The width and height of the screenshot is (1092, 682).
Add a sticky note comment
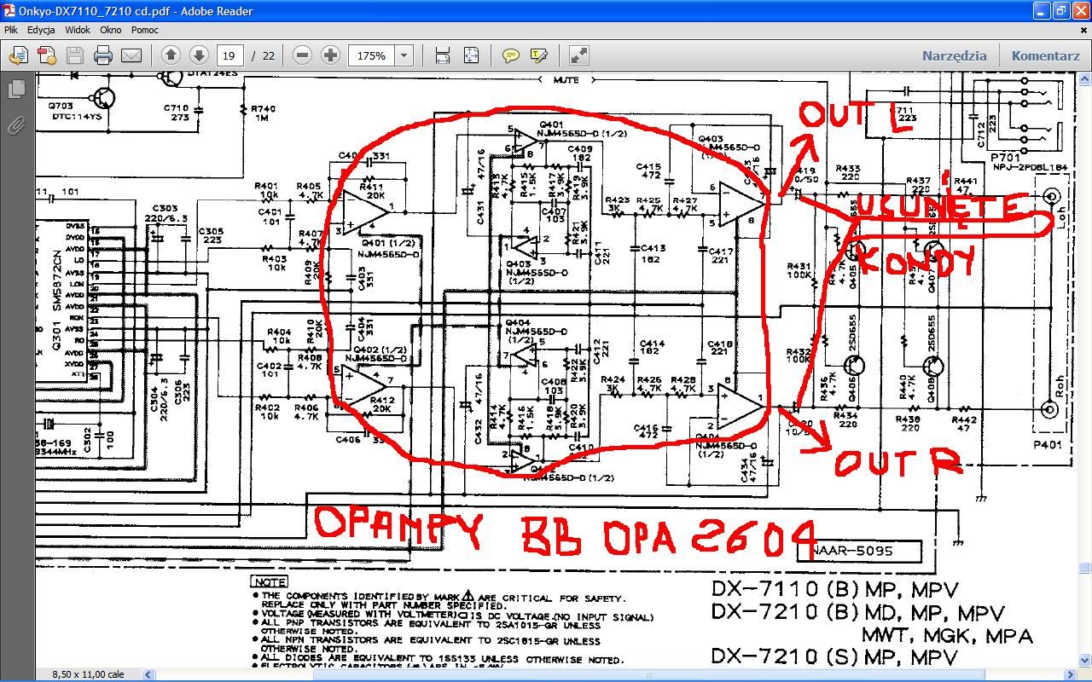pyautogui.click(x=510, y=55)
